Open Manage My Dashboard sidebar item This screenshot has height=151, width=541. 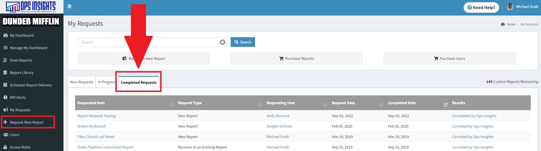pyautogui.click(x=28, y=48)
